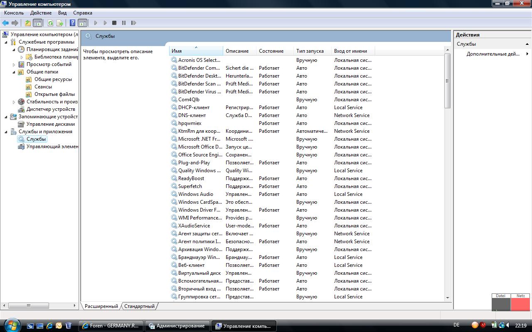Click the gear icon of Windows Audio row
This screenshot has width=532, height=332.
click(174, 194)
